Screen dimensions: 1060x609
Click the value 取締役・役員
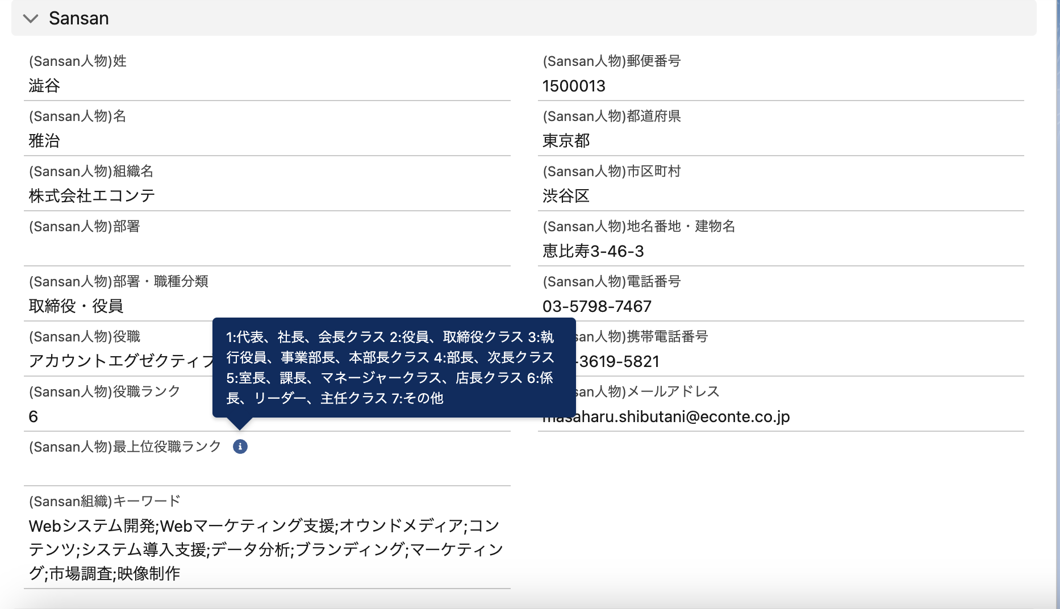[x=76, y=306]
